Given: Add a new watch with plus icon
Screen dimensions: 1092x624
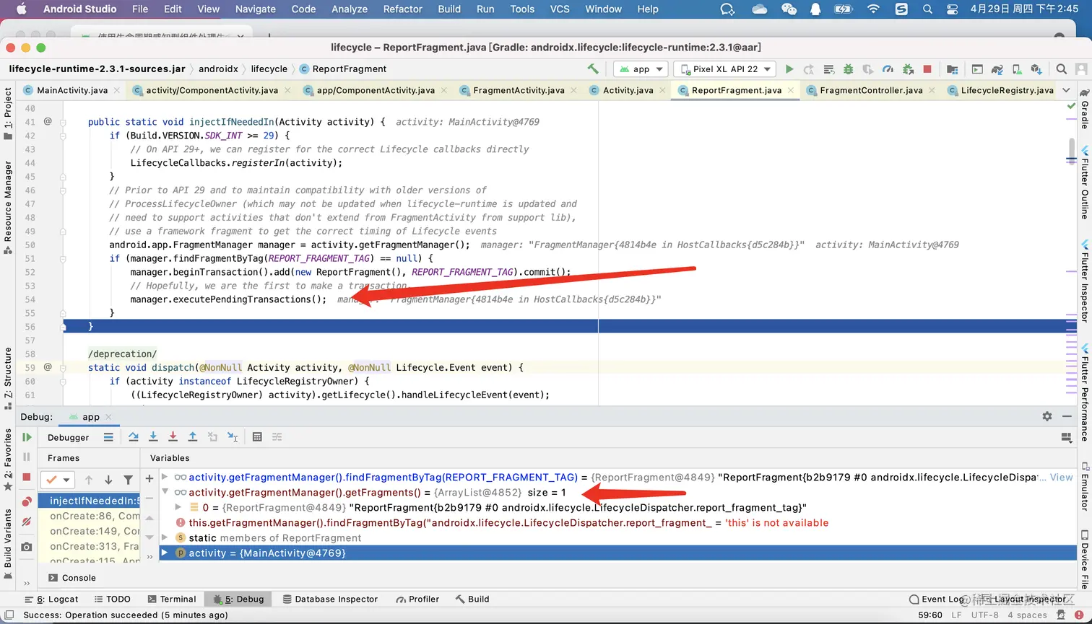Looking at the screenshot, I should (x=149, y=478).
